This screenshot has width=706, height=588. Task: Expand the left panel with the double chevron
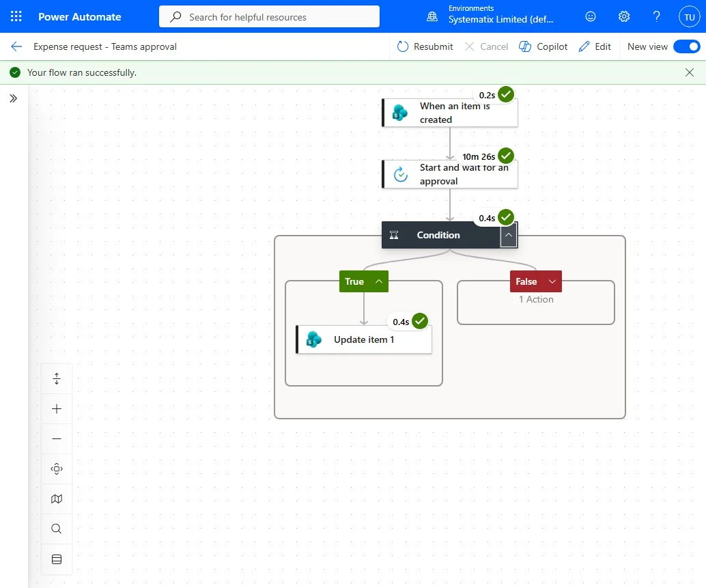tap(14, 98)
